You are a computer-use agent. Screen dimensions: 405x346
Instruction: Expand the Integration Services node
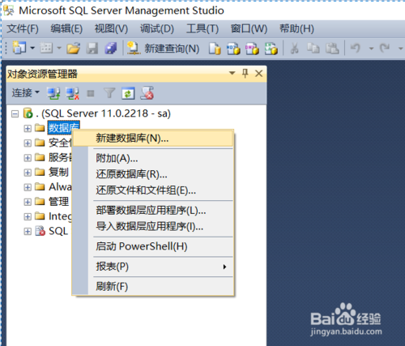click(x=28, y=216)
